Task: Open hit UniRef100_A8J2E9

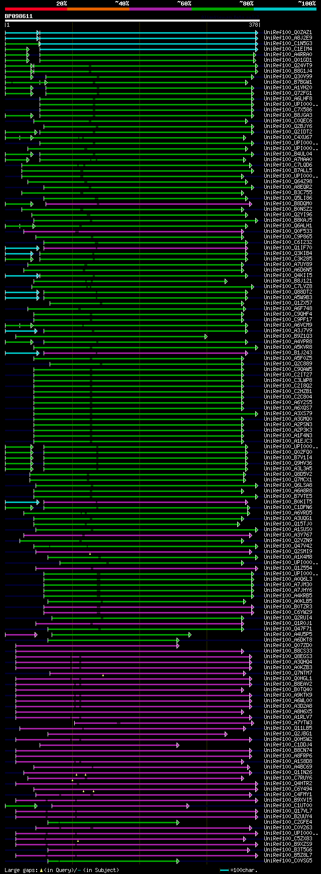Action: click(288, 38)
